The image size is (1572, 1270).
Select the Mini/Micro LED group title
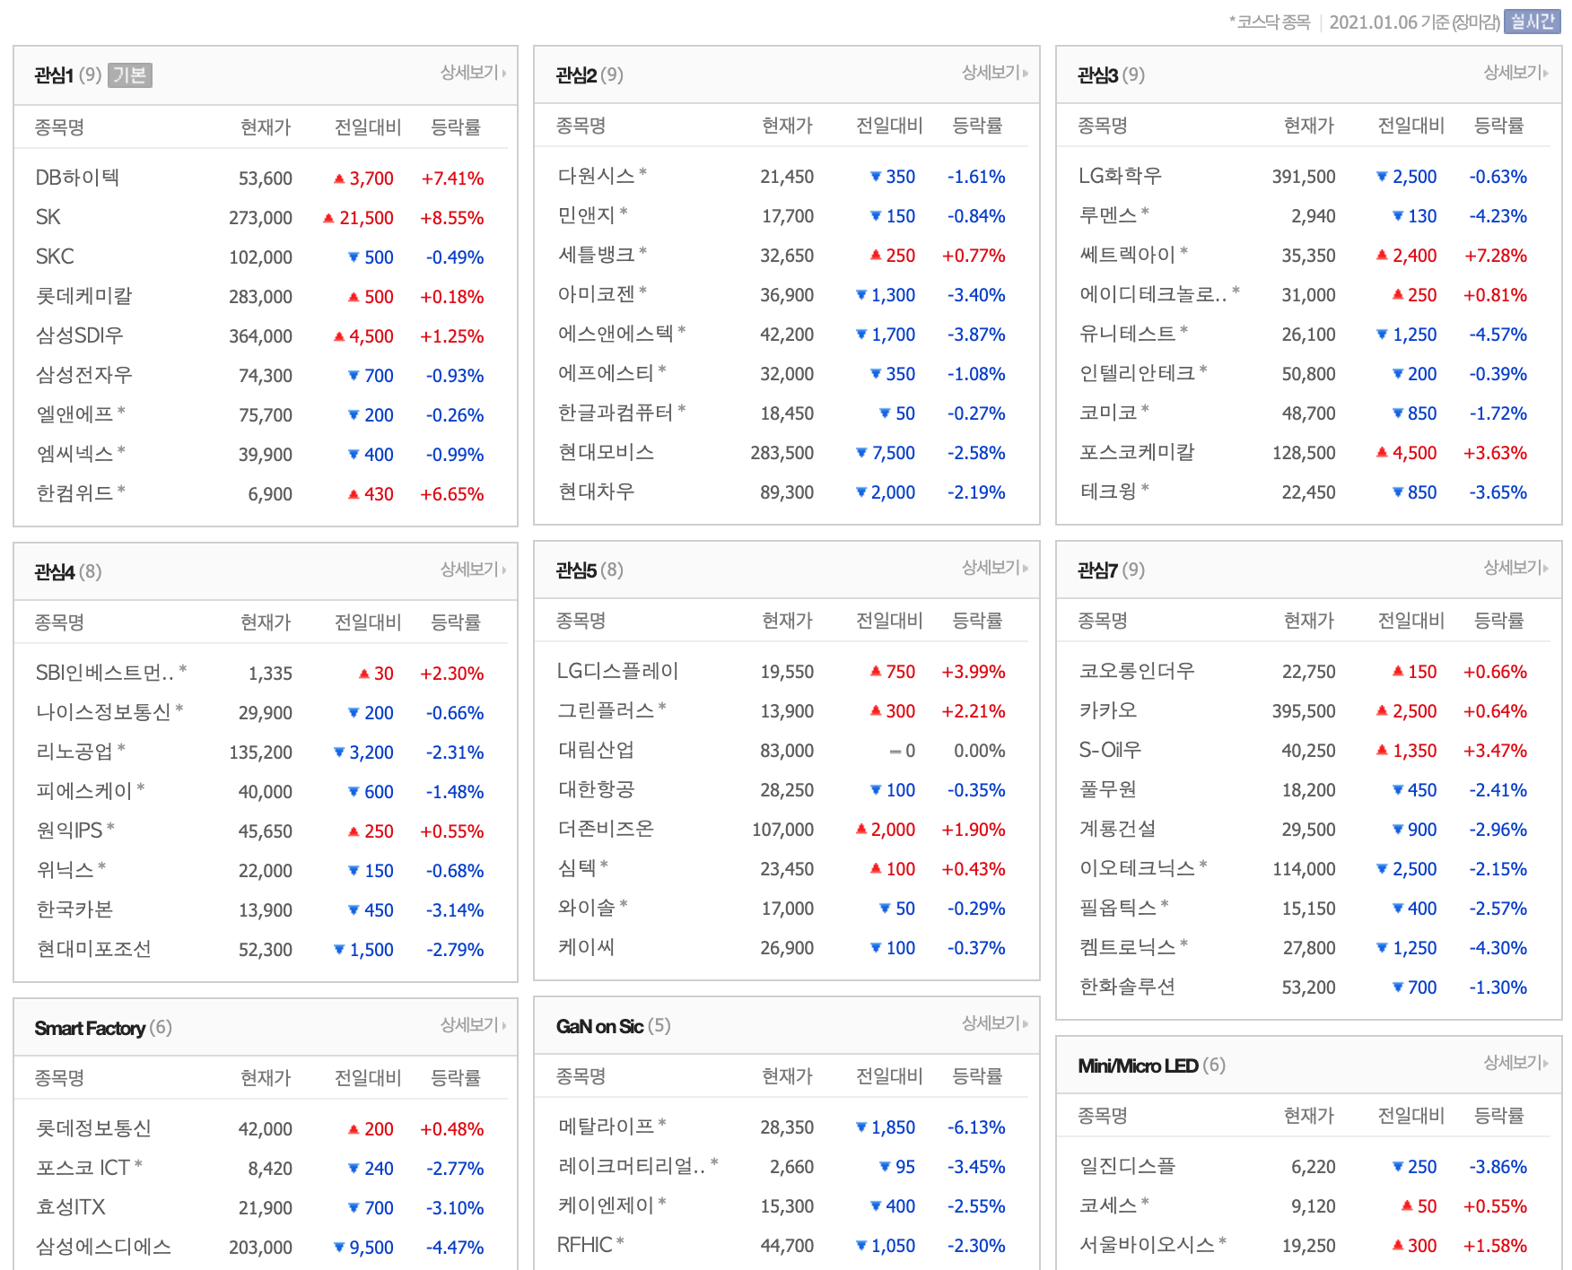[1138, 1066]
